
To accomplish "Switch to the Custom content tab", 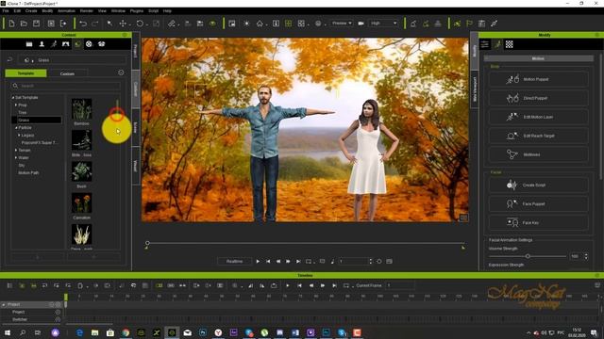I will click(67, 73).
